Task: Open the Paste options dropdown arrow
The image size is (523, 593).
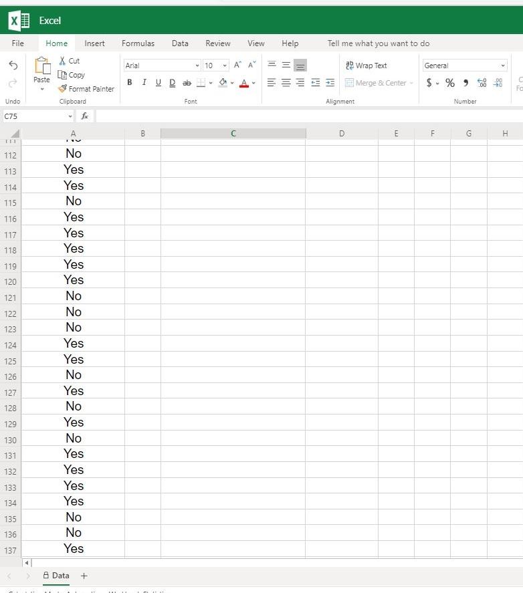Action: (x=42, y=90)
